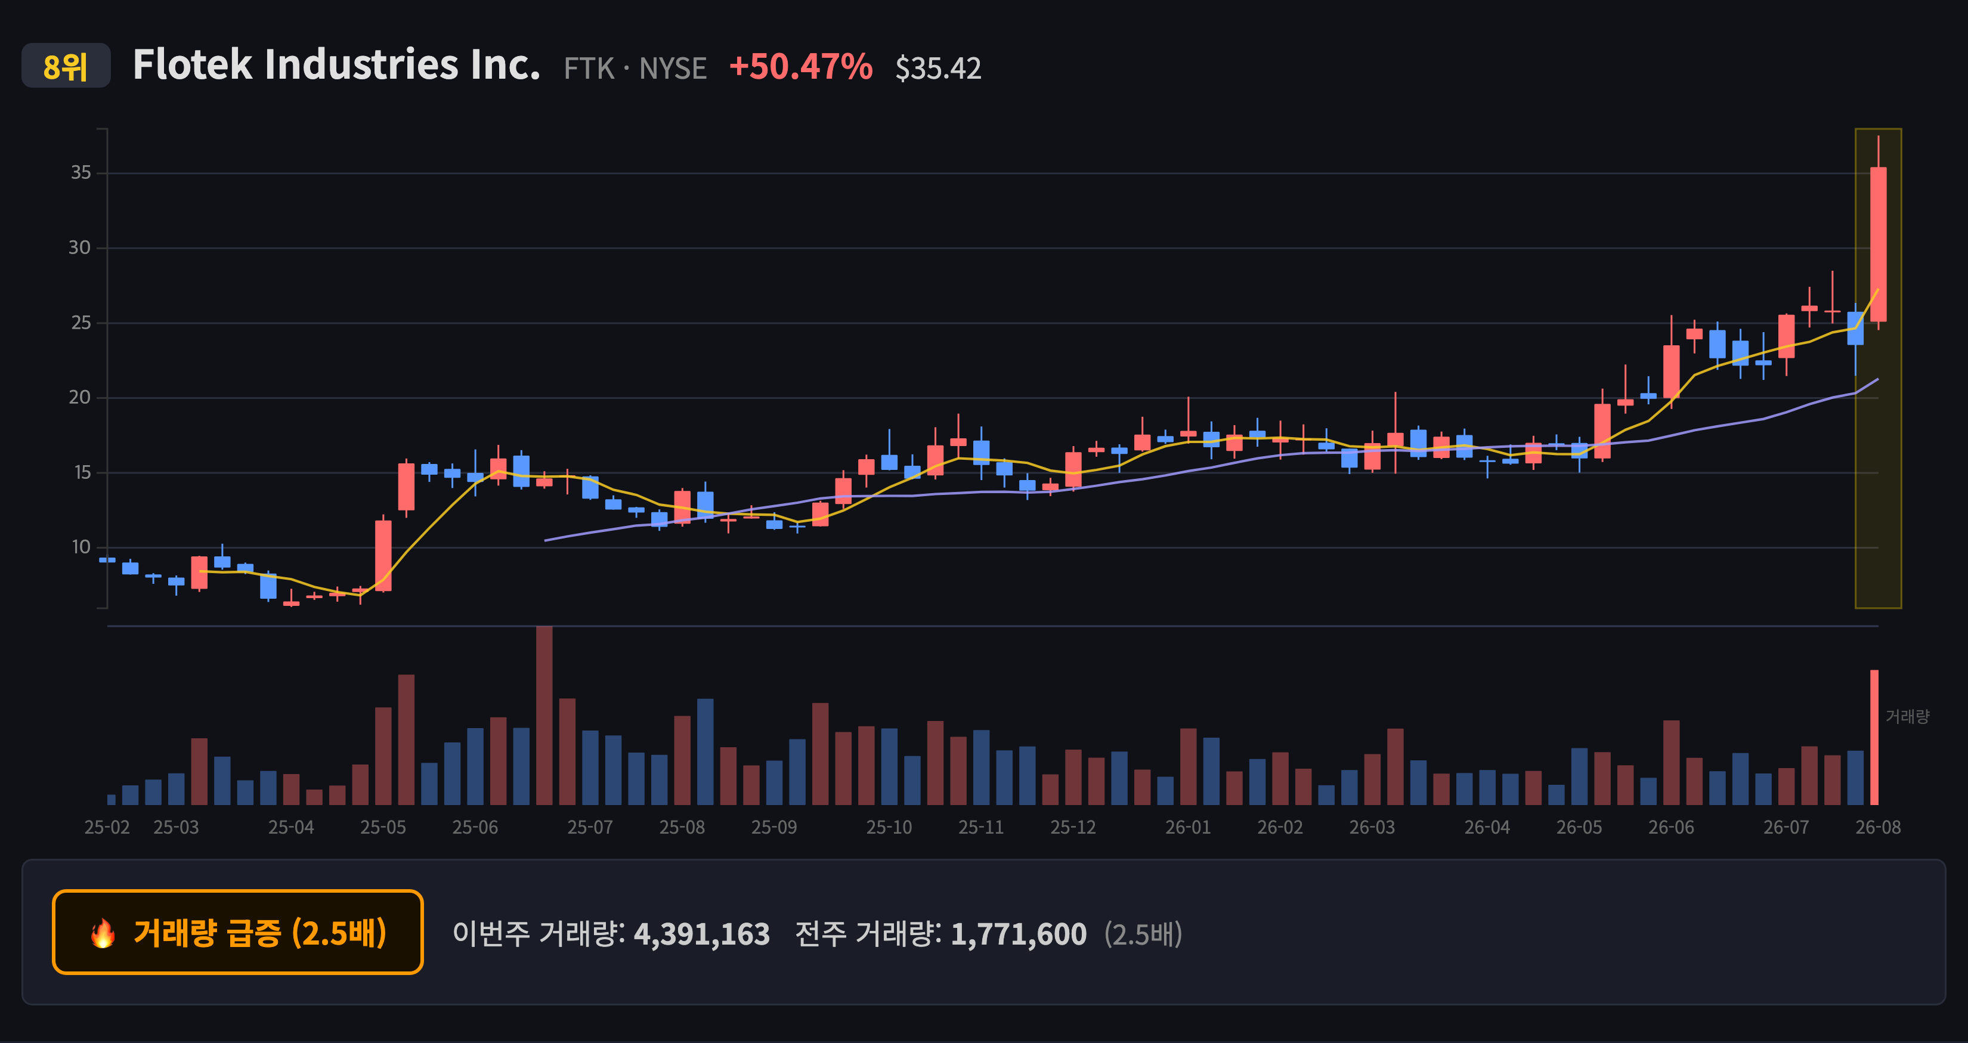Click the y-axis price label '30'
1968x1043 pixels.
click(79, 247)
